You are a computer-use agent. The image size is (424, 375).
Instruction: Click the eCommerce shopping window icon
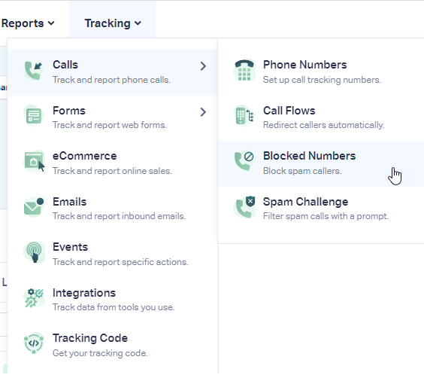pos(34,161)
